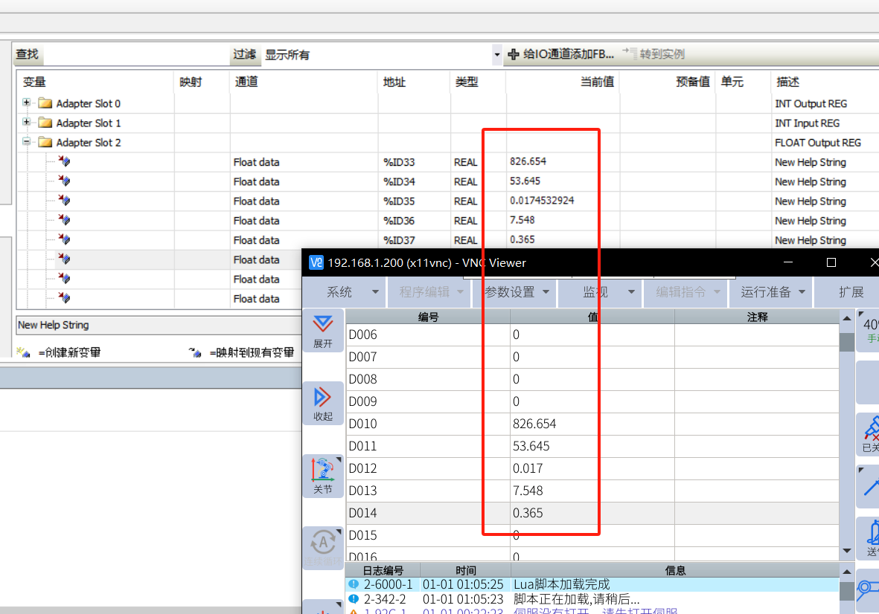879x614 pixels.
Task: Click the 收起 (collapse) icon button
Action: point(323,403)
